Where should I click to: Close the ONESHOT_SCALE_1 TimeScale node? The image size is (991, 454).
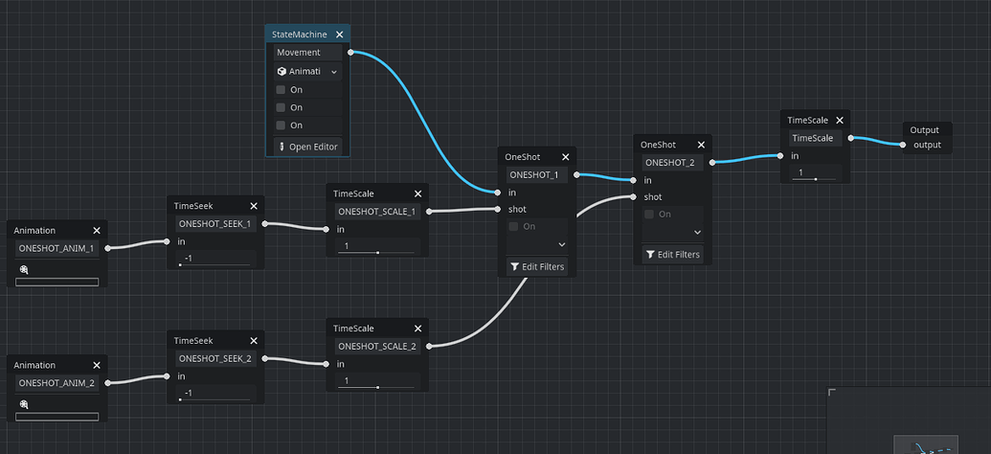(417, 194)
